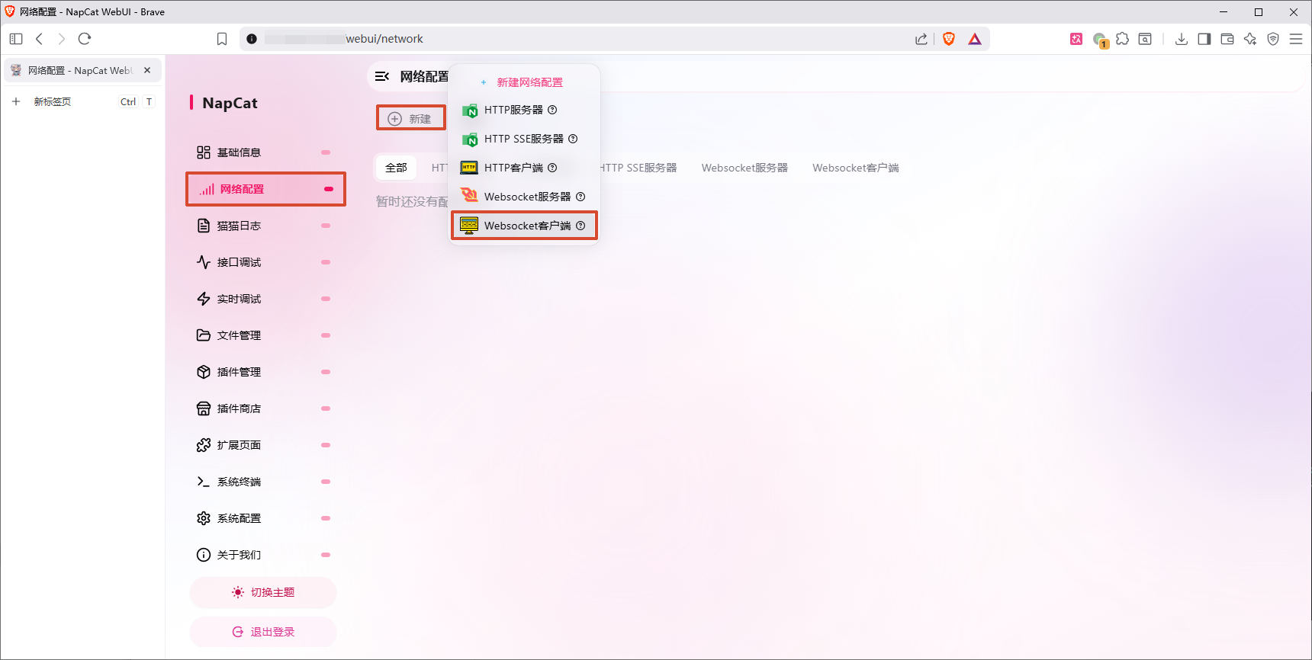Switch to the 全部 tab
1312x660 pixels.
tap(396, 168)
